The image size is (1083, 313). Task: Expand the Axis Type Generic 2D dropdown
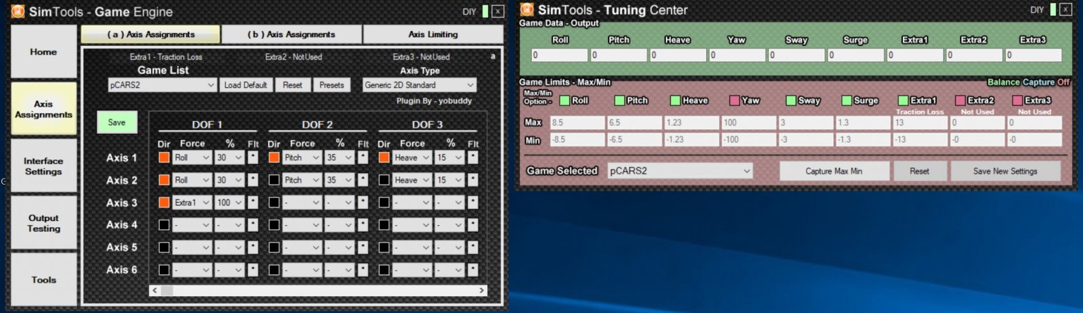coord(419,85)
